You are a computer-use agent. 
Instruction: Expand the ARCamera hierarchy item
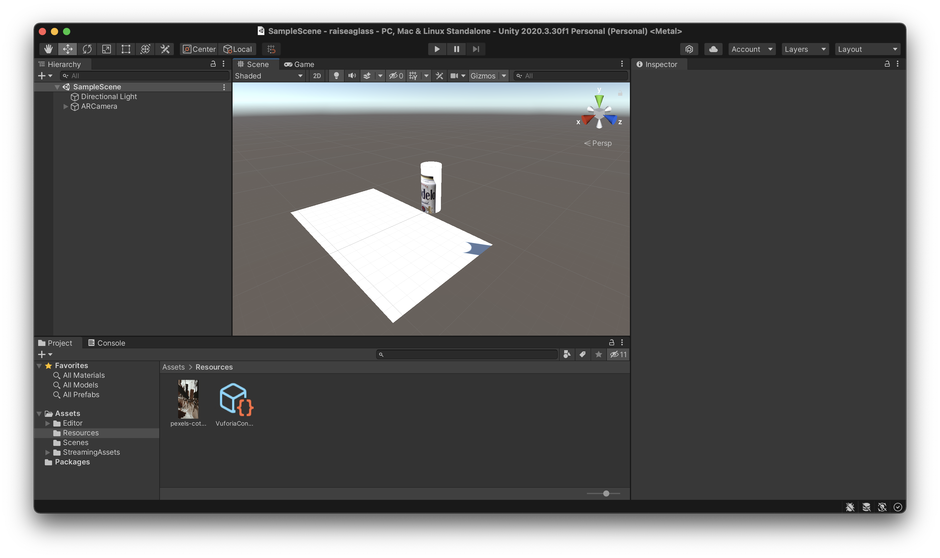click(x=66, y=107)
